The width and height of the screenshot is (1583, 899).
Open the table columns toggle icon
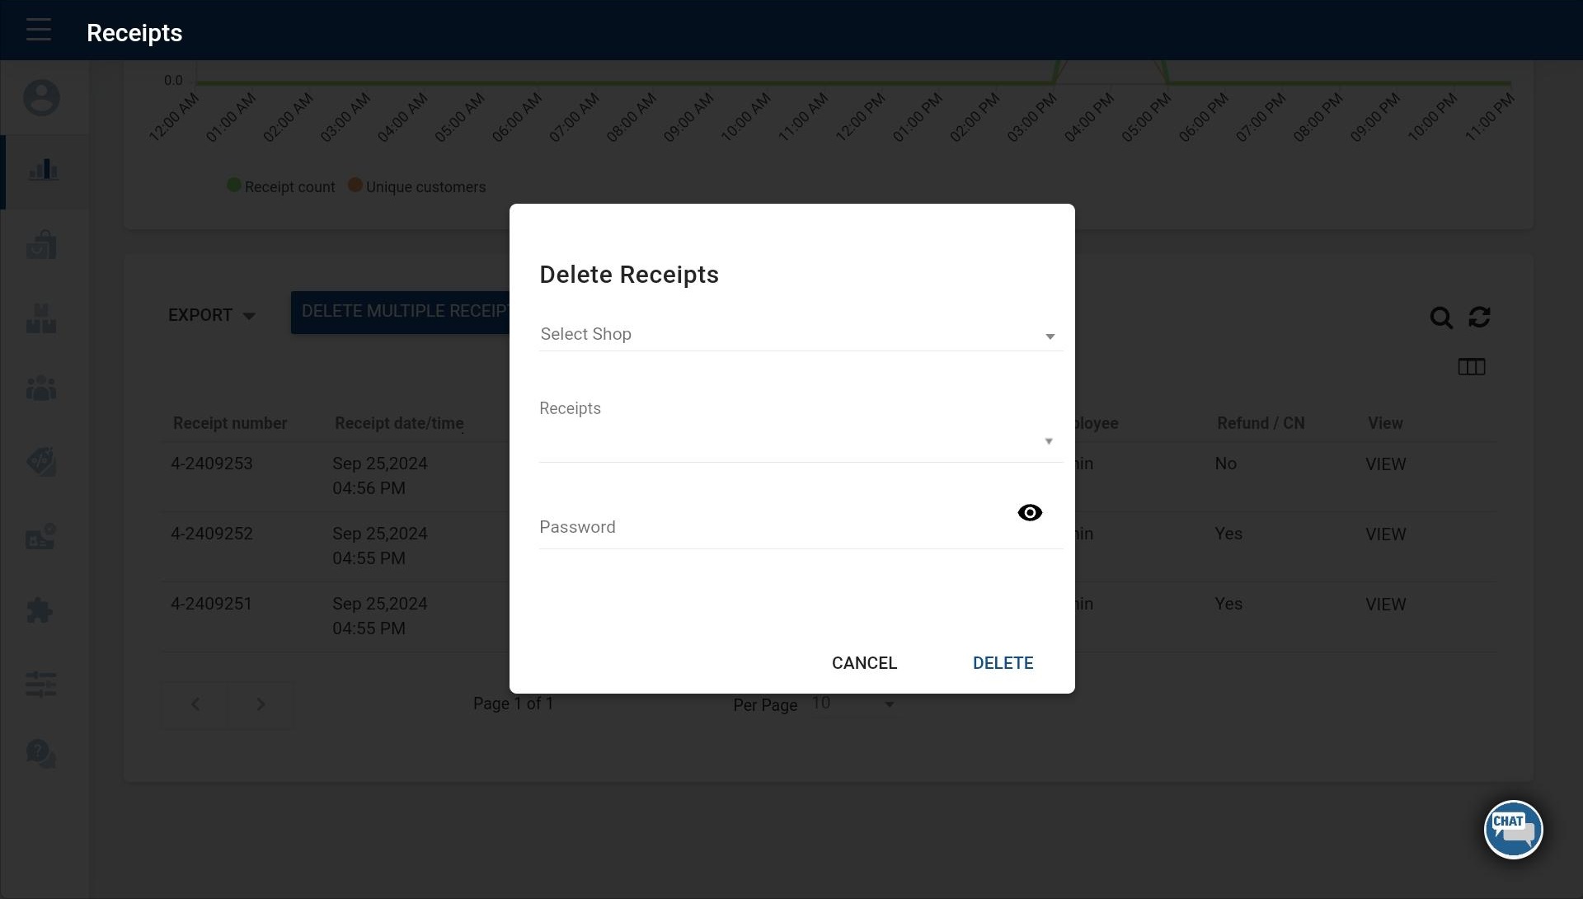[x=1471, y=367]
